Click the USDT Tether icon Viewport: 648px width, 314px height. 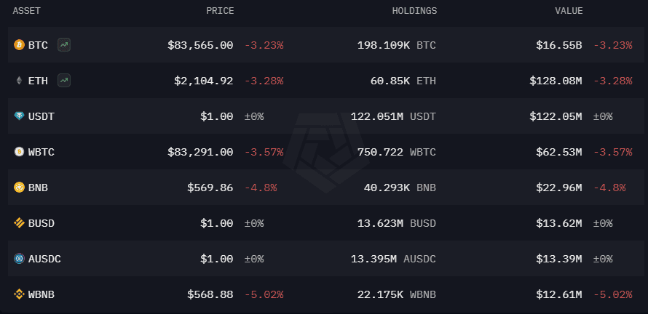19,116
